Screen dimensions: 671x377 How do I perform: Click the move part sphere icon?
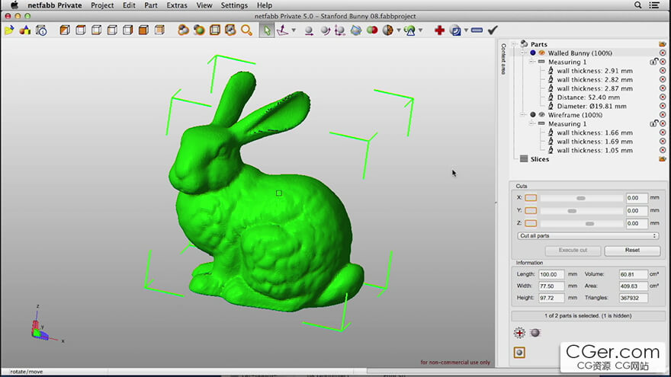309,30
